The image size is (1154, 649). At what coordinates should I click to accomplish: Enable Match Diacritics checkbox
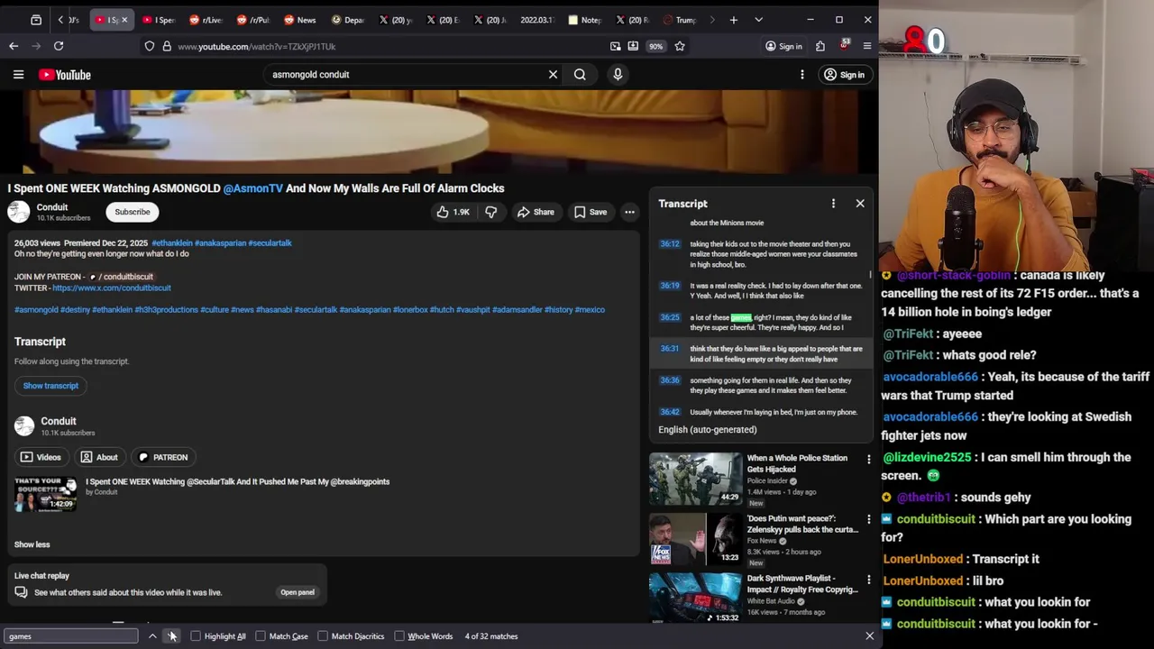323,636
